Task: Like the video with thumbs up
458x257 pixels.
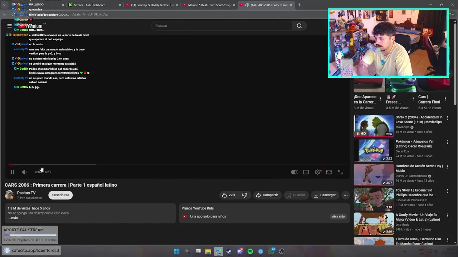Action: (229, 195)
